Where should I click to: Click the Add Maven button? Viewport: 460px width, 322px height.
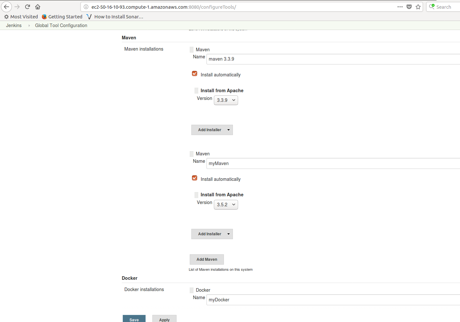[207, 259]
